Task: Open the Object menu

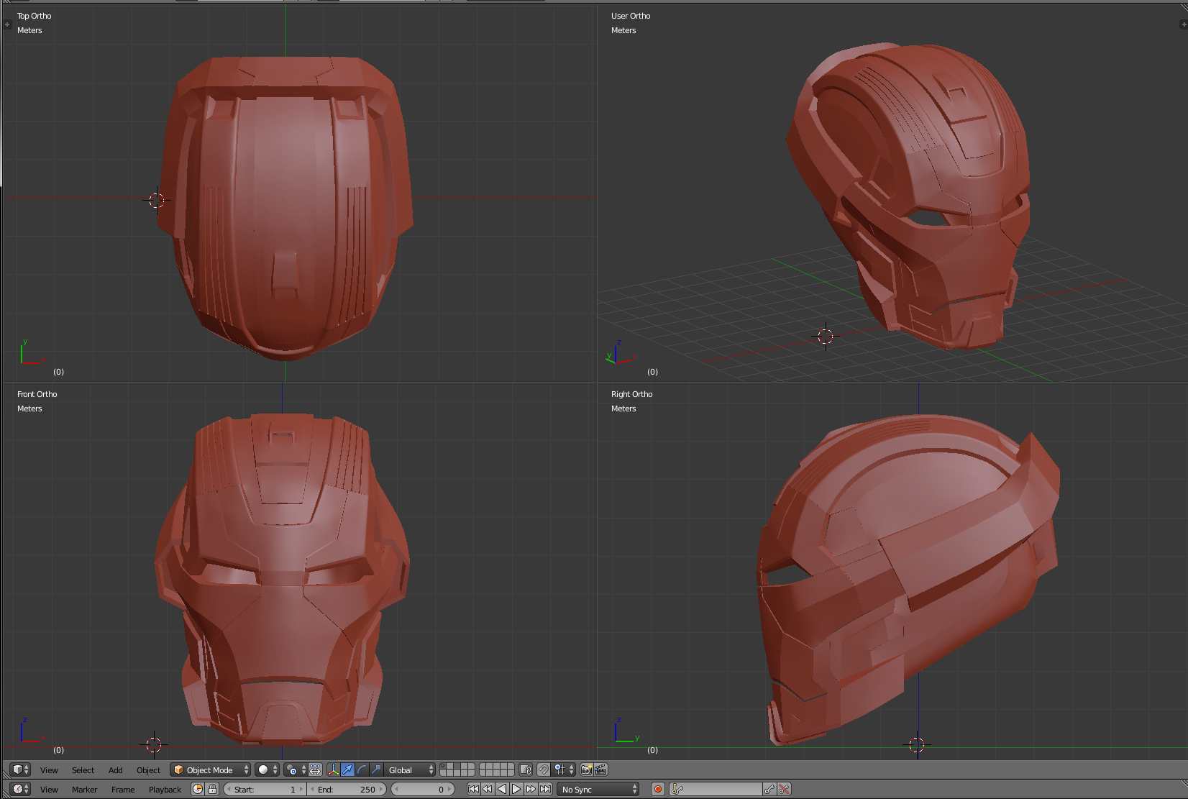Action: click(148, 770)
